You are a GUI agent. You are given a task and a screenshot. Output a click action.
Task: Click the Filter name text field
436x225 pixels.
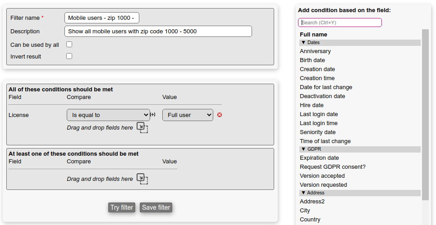click(x=102, y=18)
